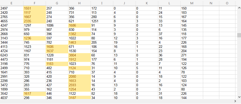Screen dimensions: 241x104
Task: Select highlighted cell 1912
Action: 79,60
